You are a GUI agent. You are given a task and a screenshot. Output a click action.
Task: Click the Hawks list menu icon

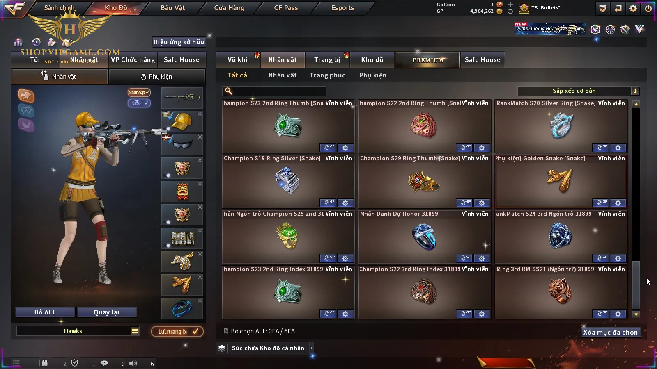[x=135, y=331]
